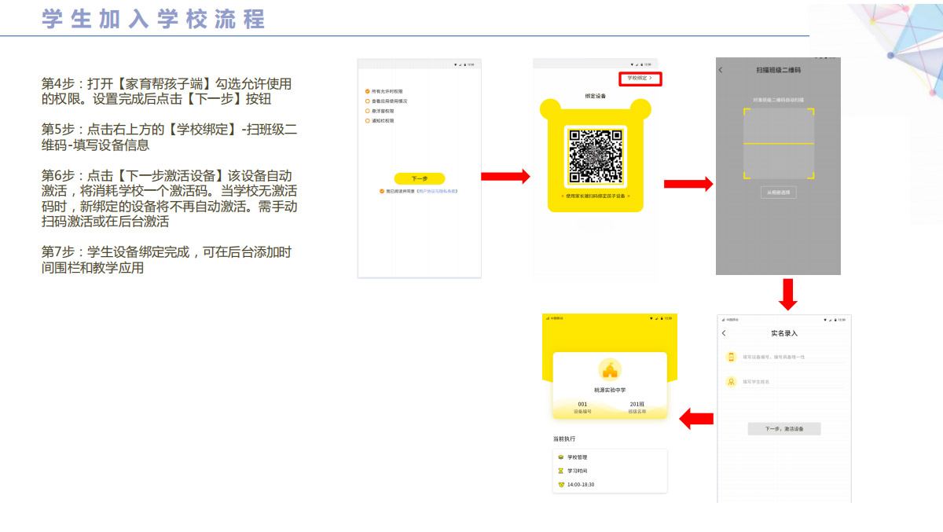Click the 从相册选择 button

(778, 193)
